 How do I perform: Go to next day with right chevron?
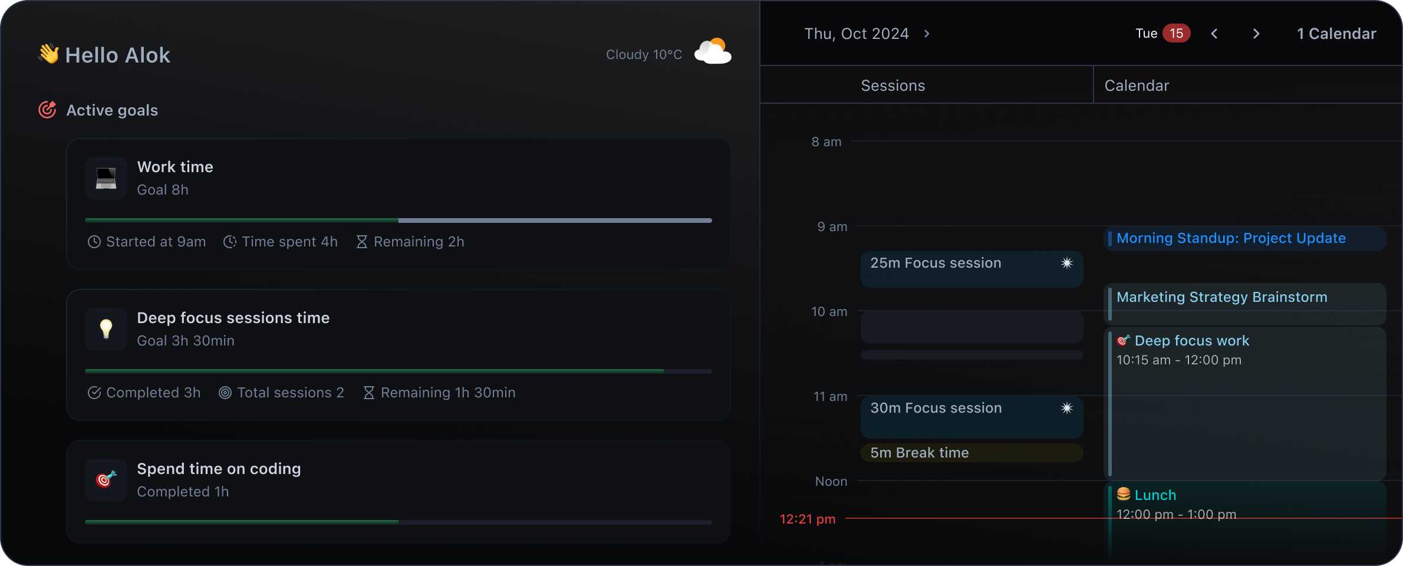[x=1256, y=34]
